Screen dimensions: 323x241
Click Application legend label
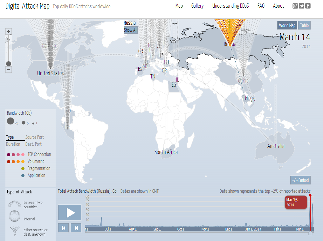tap(36, 176)
